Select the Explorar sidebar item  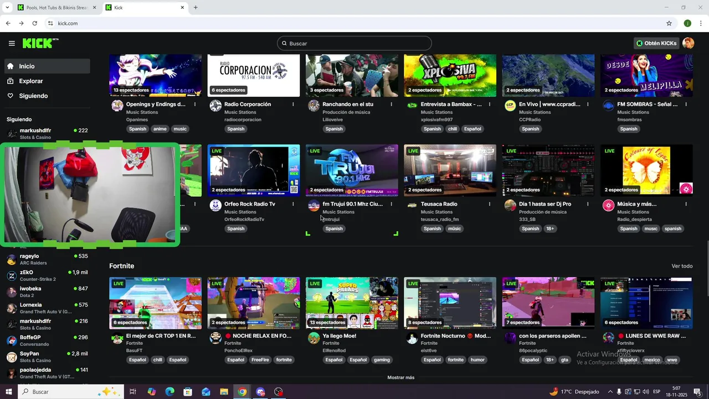pyautogui.click(x=47, y=81)
